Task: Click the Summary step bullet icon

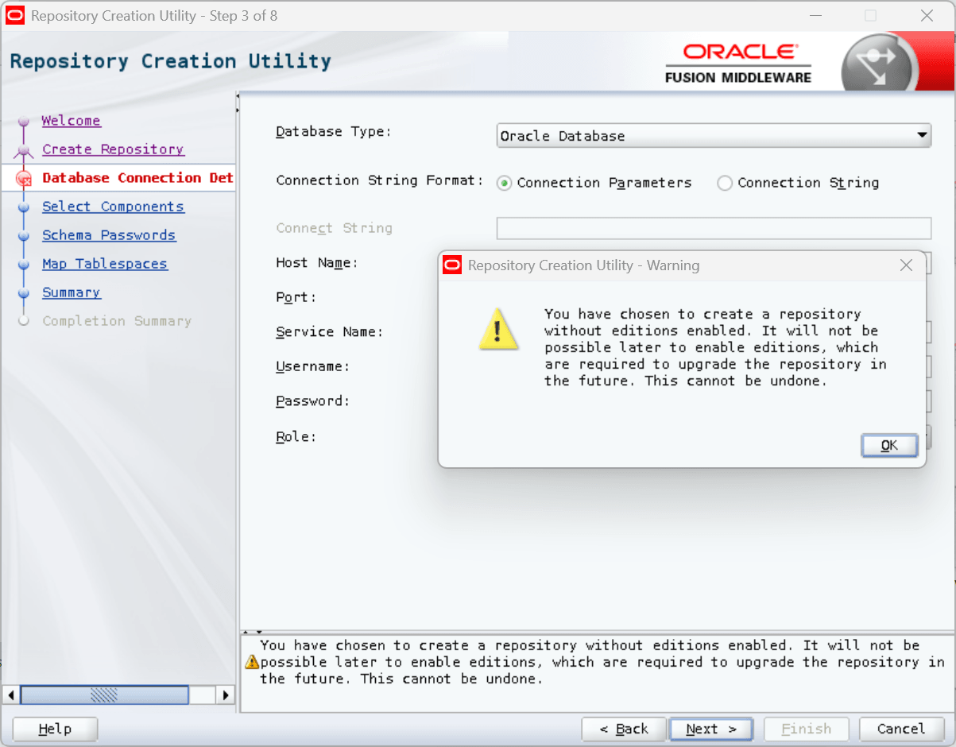Action: coord(23,292)
